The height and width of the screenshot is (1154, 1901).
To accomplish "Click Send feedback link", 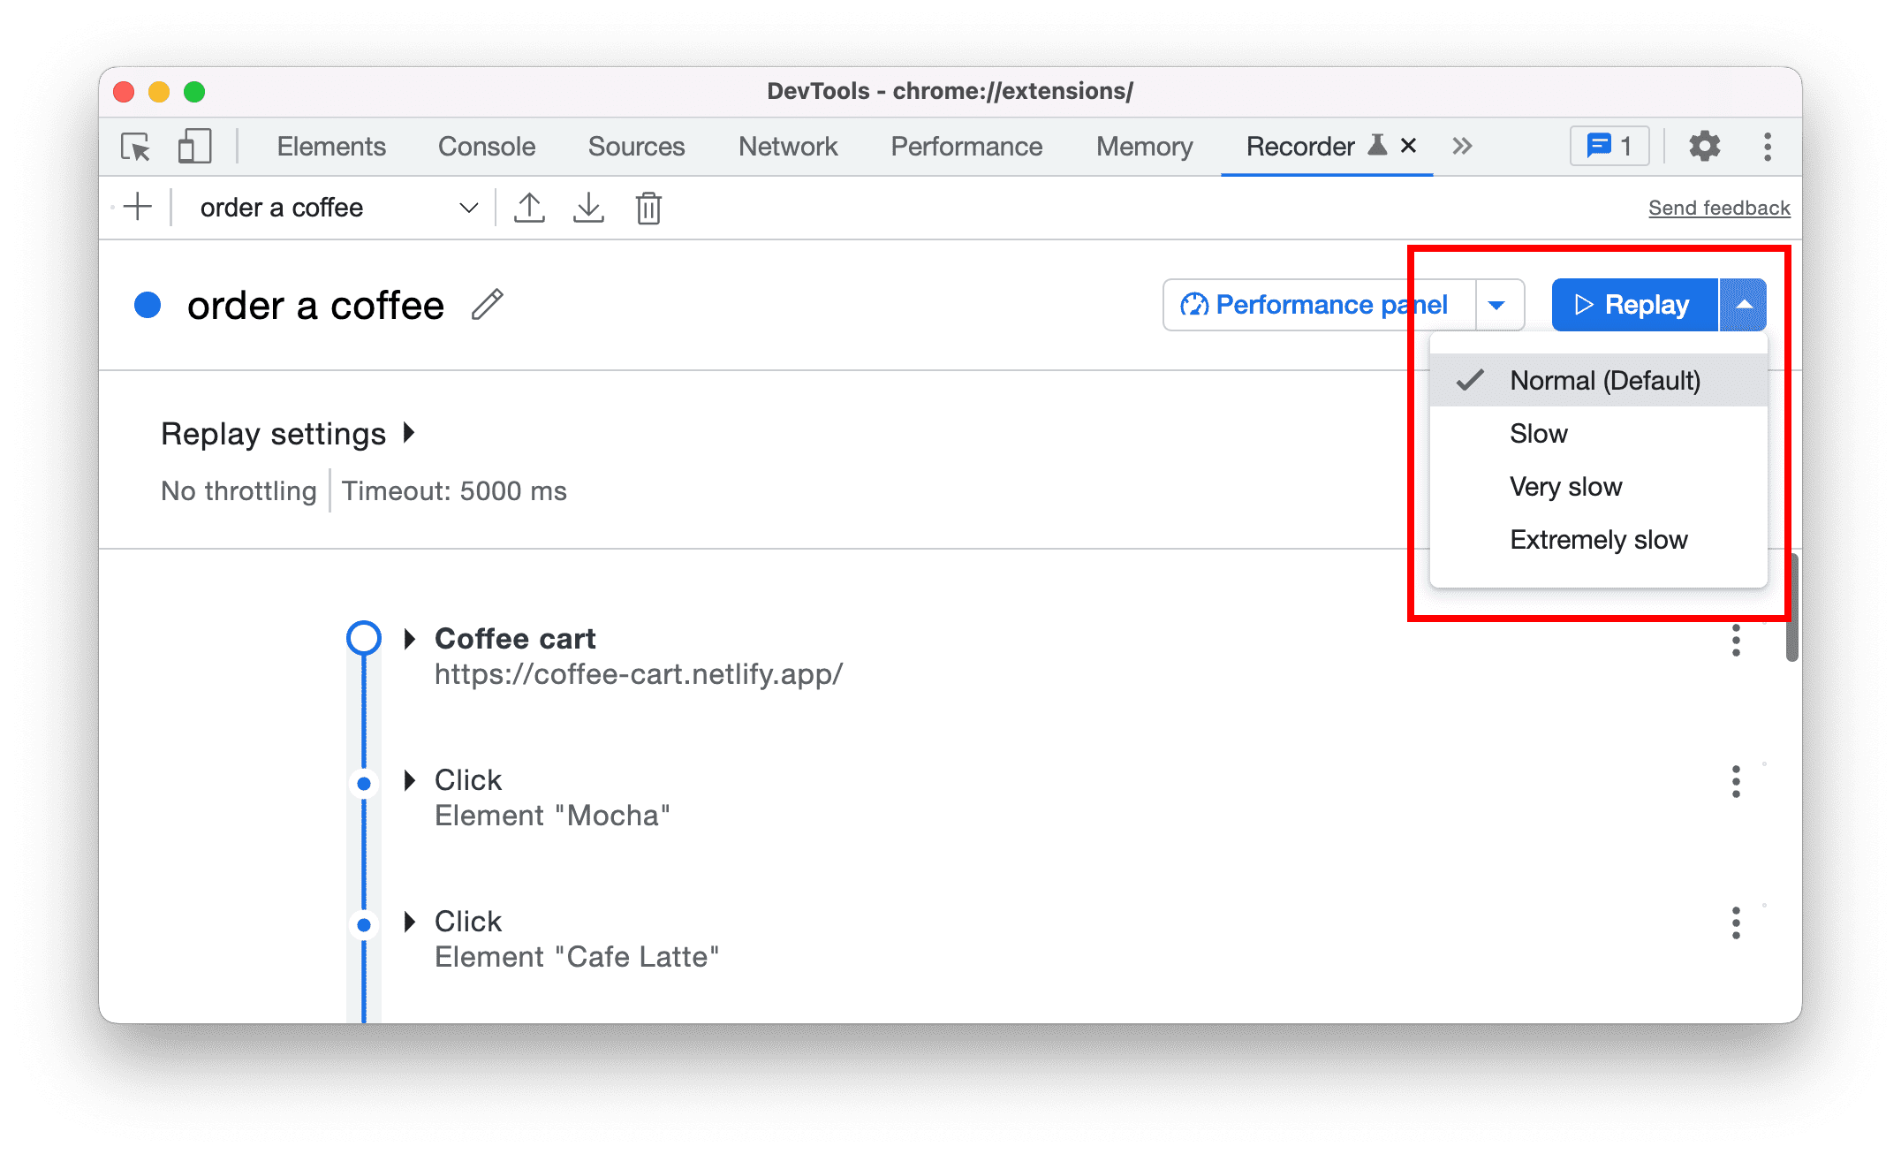I will (1716, 209).
